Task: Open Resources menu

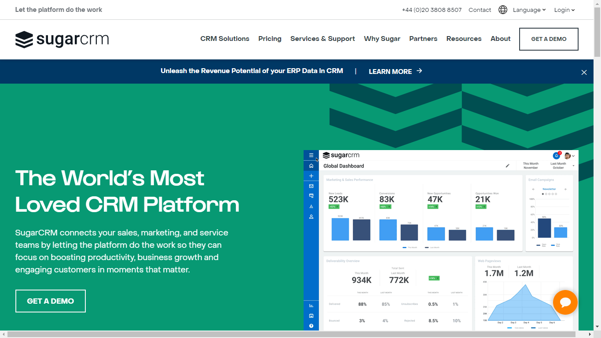Action: click(x=464, y=39)
